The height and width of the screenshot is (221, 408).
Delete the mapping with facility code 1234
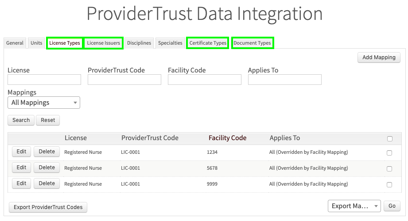[x=47, y=152]
